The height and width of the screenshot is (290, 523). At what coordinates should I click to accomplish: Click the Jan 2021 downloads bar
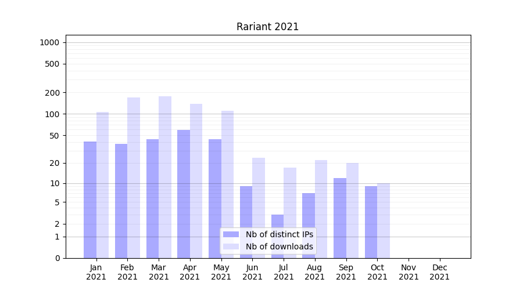click(103, 184)
